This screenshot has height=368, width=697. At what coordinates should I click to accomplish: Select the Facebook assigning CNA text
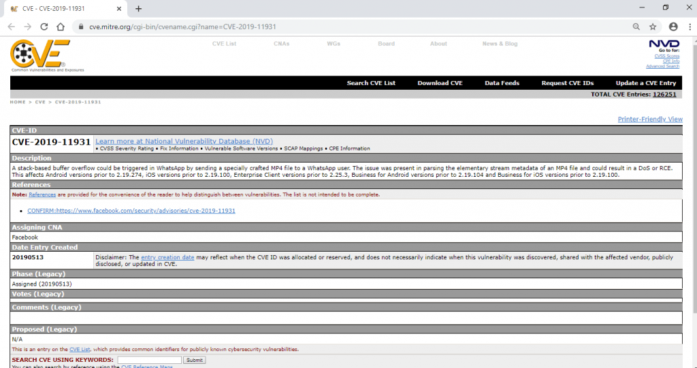[x=25, y=237]
